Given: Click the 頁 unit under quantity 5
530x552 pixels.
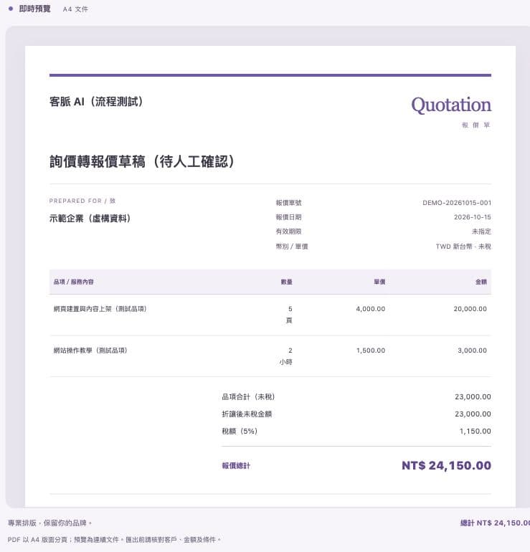Looking at the screenshot, I should click(x=289, y=320).
